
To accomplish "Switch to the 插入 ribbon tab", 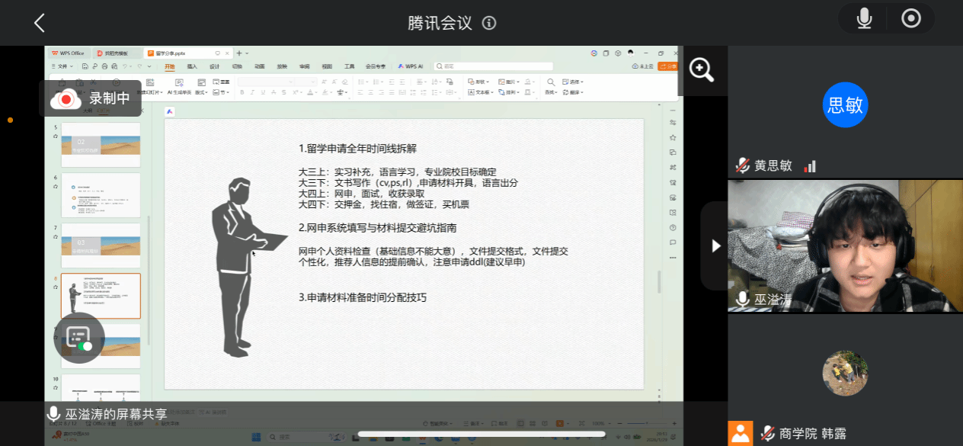I will 192,66.
